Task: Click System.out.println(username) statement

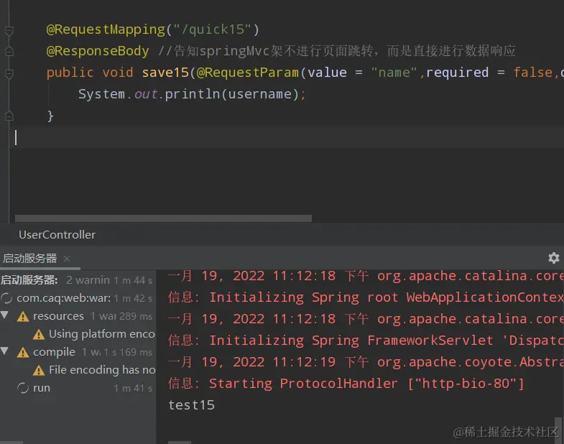Action: 192,94
